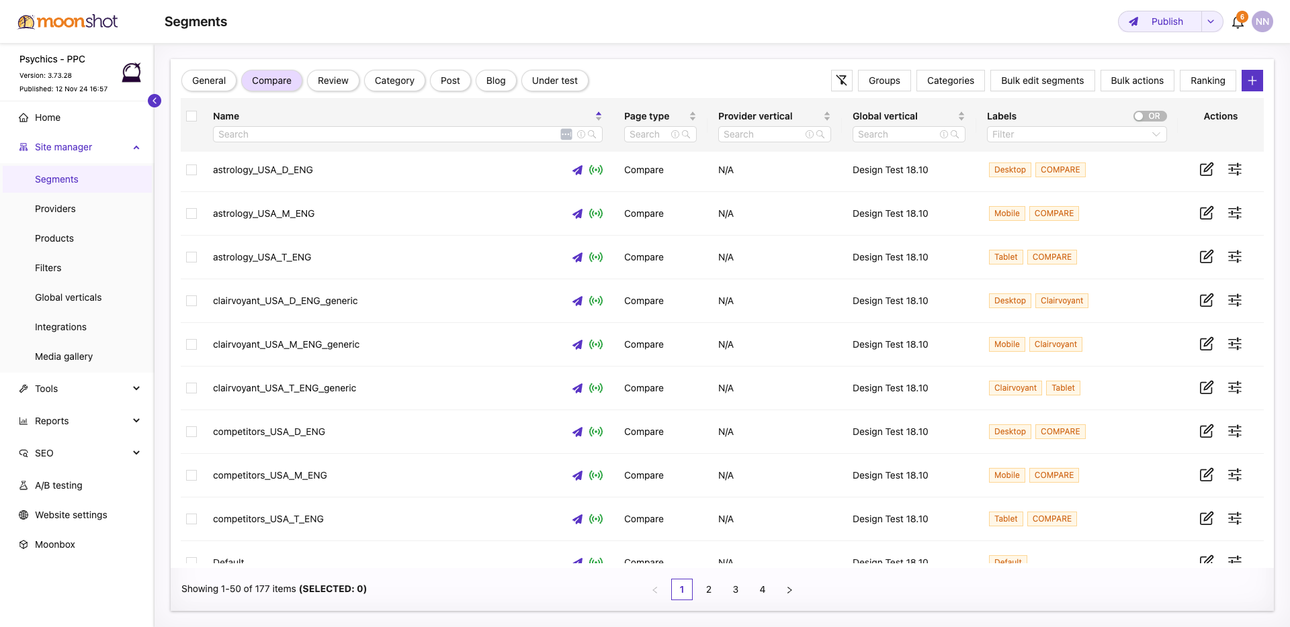Edit the clairvoyant_USA_T_ENG_generic segment
The width and height of the screenshot is (1290, 627).
tap(1207, 387)
